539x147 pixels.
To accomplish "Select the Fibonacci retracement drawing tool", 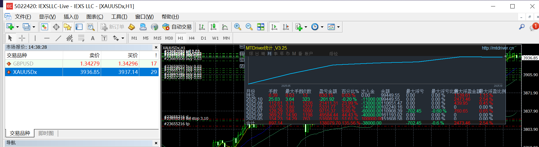I will [x=81, y=38].
